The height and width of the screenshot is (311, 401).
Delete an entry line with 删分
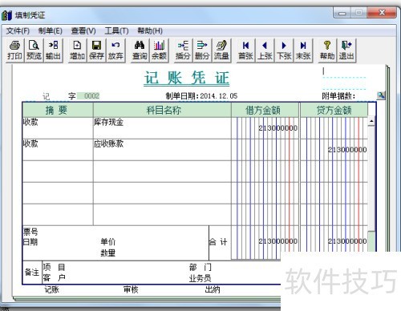(x=202, y=50)
